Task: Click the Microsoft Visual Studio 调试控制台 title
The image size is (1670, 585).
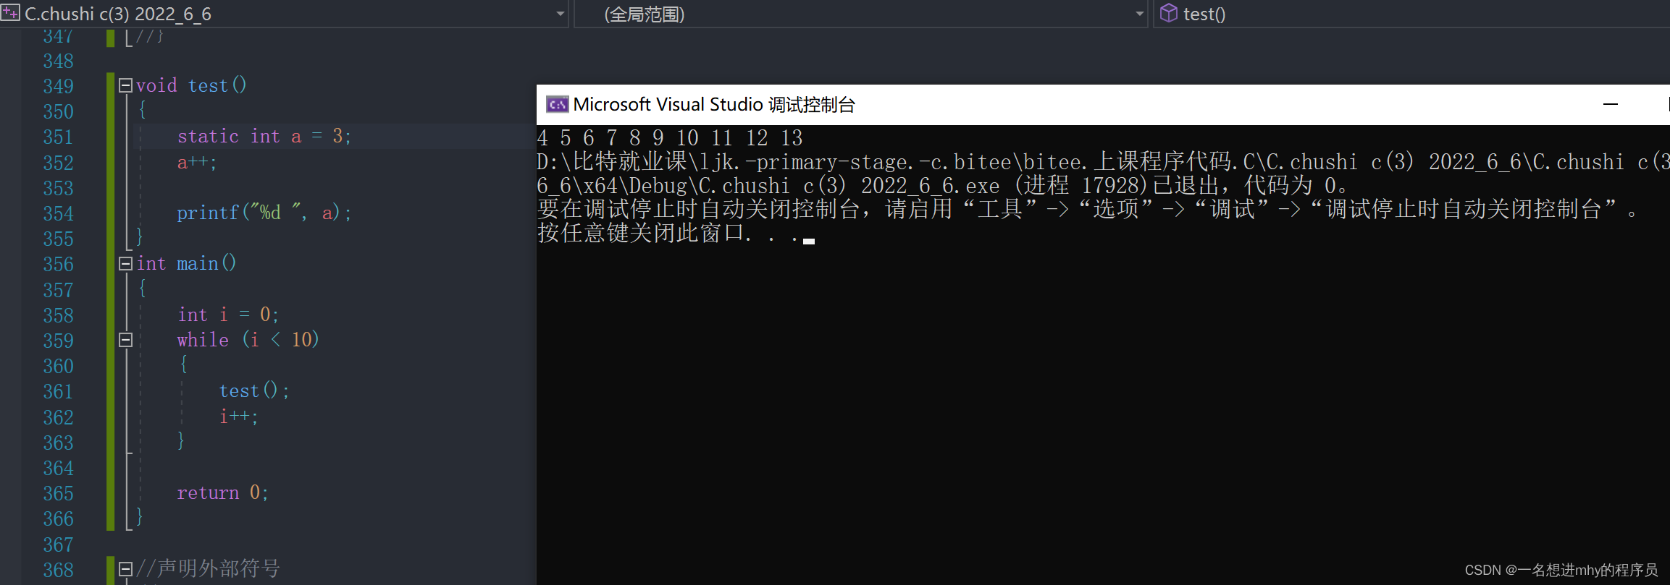Action: click(x=714, y=105)
